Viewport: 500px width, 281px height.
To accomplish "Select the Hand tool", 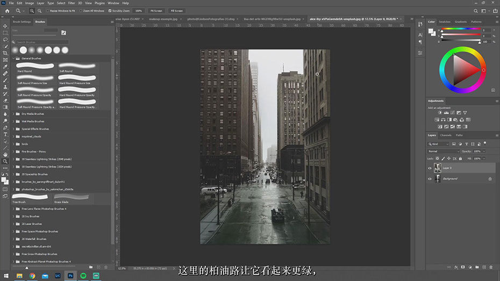I will pos(5,155).
